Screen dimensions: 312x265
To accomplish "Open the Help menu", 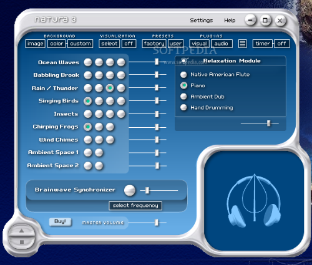I will (x=230, y=21).
